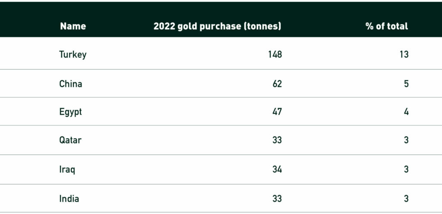Click the Name column header
442x214 pixels.
73,26
